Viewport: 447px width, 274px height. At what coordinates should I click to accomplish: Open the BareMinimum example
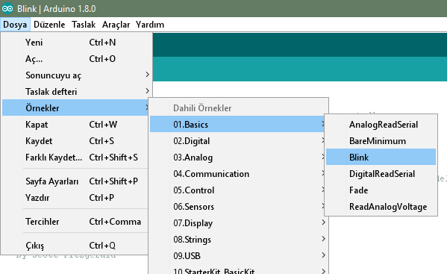tap(381, 141)
